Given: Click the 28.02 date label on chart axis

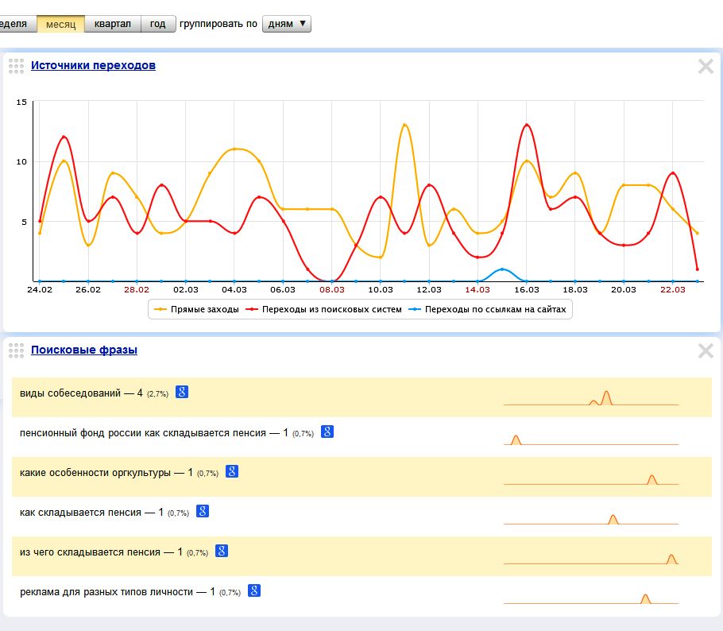Looking at the screenshot, I should click(x=137, y=289).
